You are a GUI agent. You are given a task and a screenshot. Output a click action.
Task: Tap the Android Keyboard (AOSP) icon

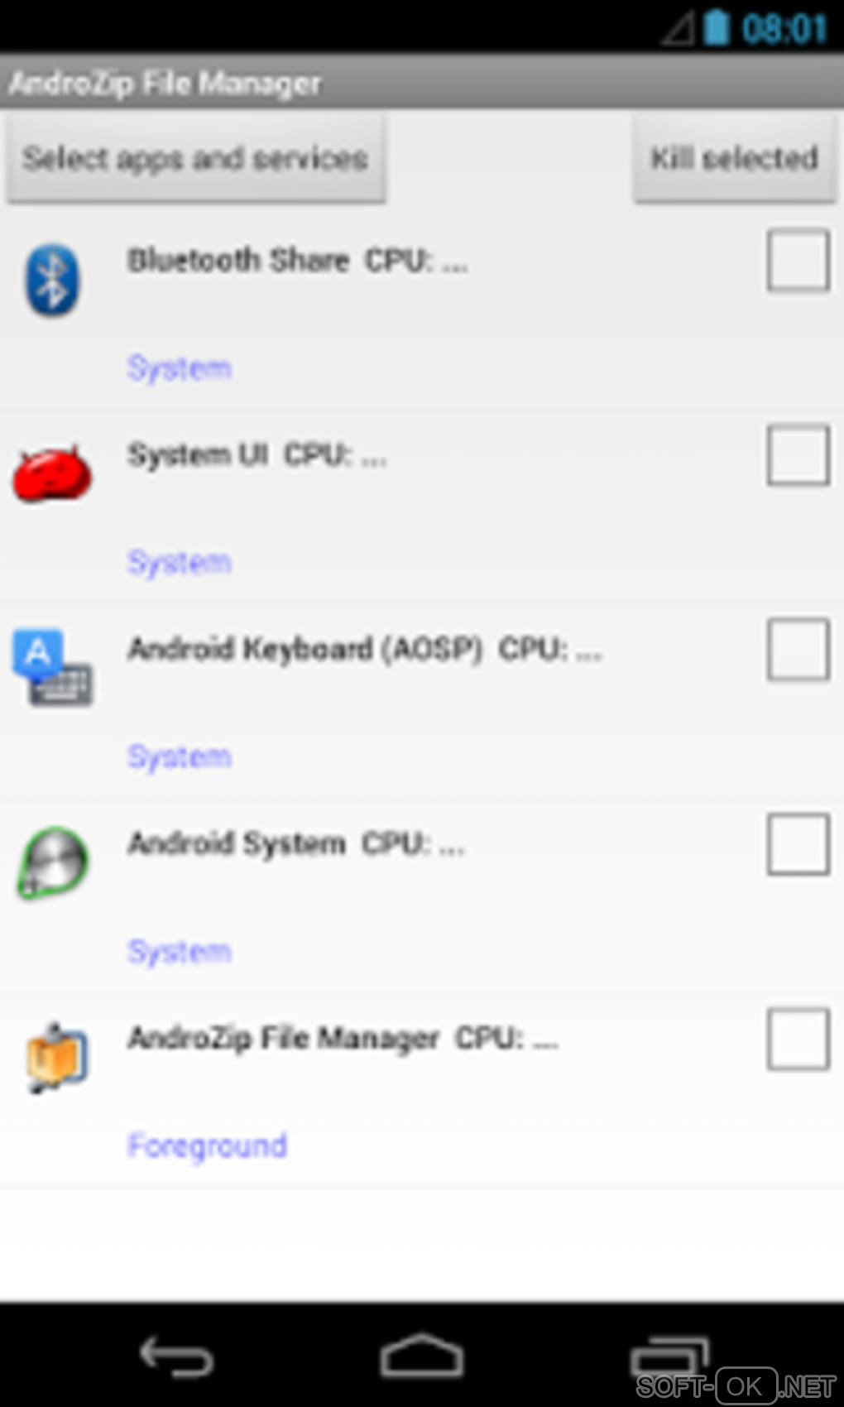(52, 668)
